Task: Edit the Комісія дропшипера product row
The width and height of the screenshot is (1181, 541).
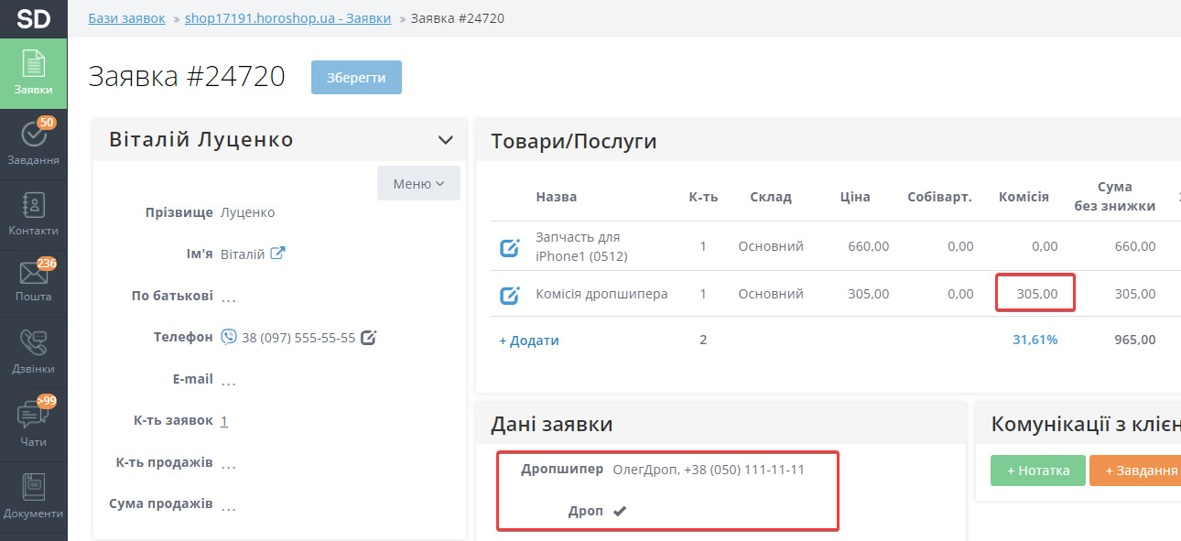Action: (509, 295)
